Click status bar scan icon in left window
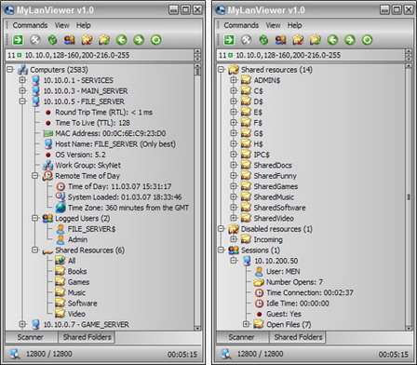The height and width of the screenshot is (365, 417). coord(15,354)
